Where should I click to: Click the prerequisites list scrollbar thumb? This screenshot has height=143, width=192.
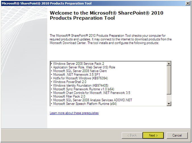[169, 80]
